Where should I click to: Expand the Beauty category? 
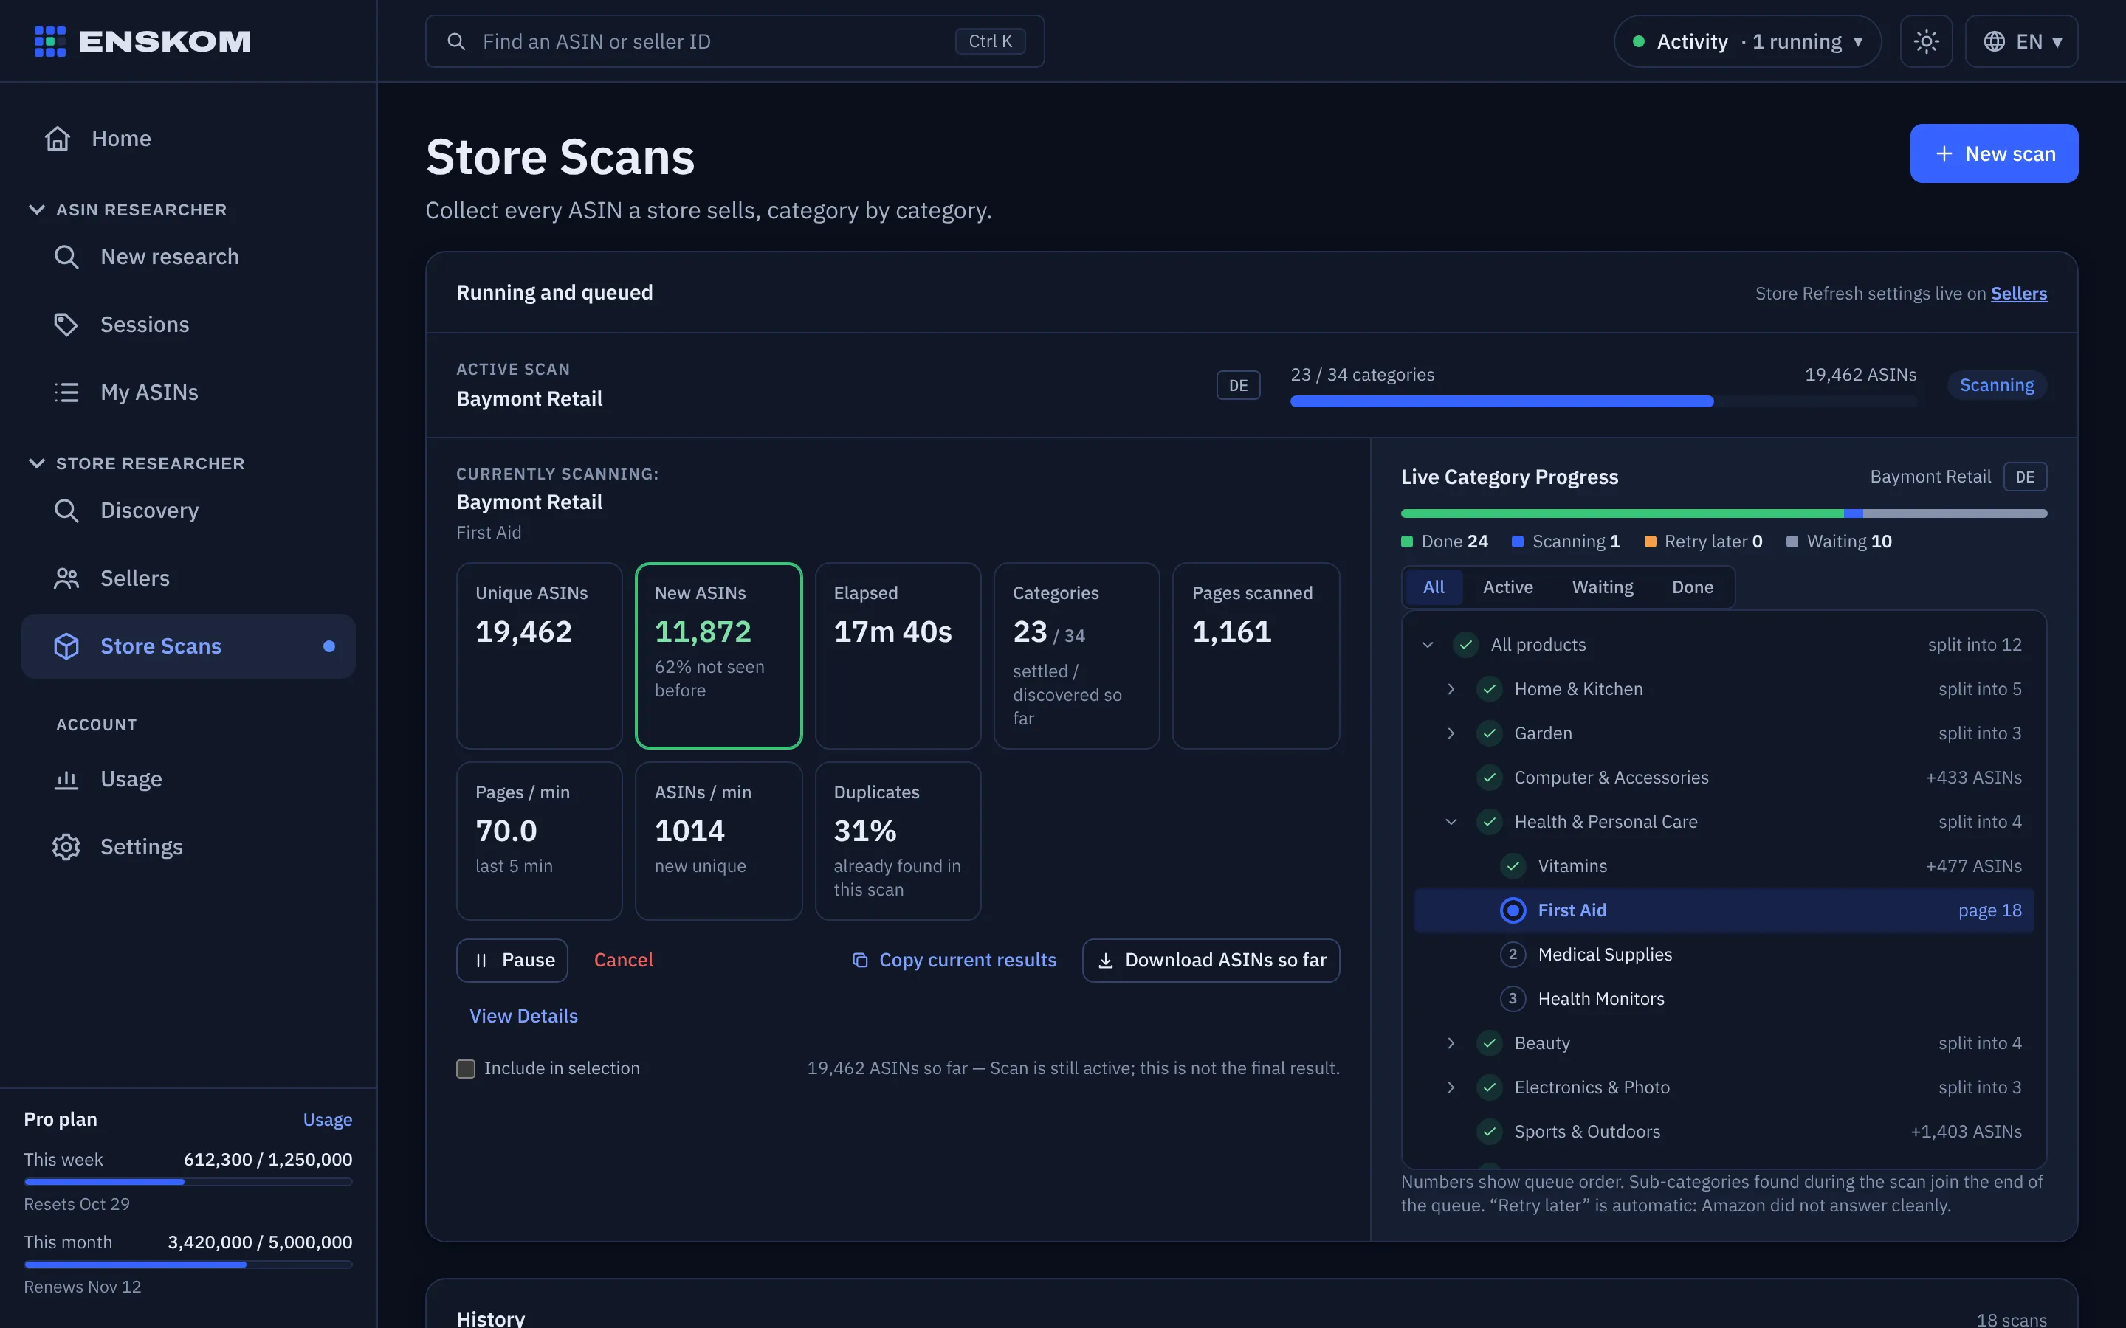[x=1451, y=1042]
